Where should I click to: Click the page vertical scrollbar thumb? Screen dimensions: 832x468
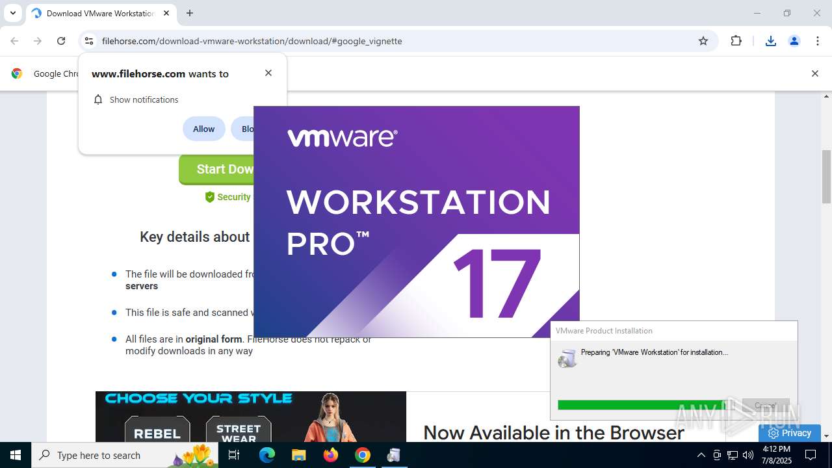point(826,177)
